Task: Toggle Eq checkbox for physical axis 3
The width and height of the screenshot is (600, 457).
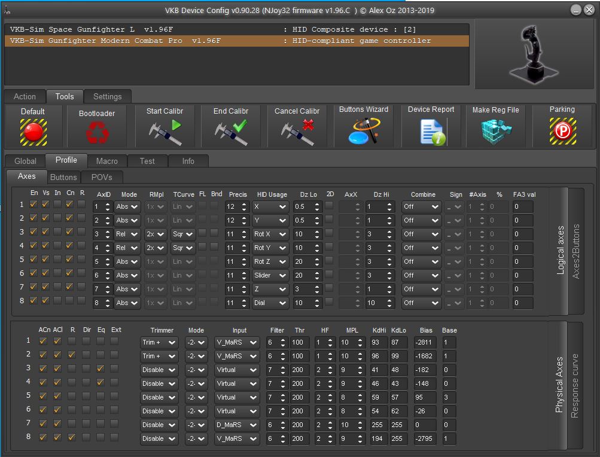Action: (100, 368)
